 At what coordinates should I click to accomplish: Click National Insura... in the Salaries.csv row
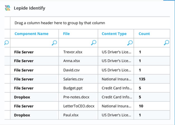pos(116,79)
